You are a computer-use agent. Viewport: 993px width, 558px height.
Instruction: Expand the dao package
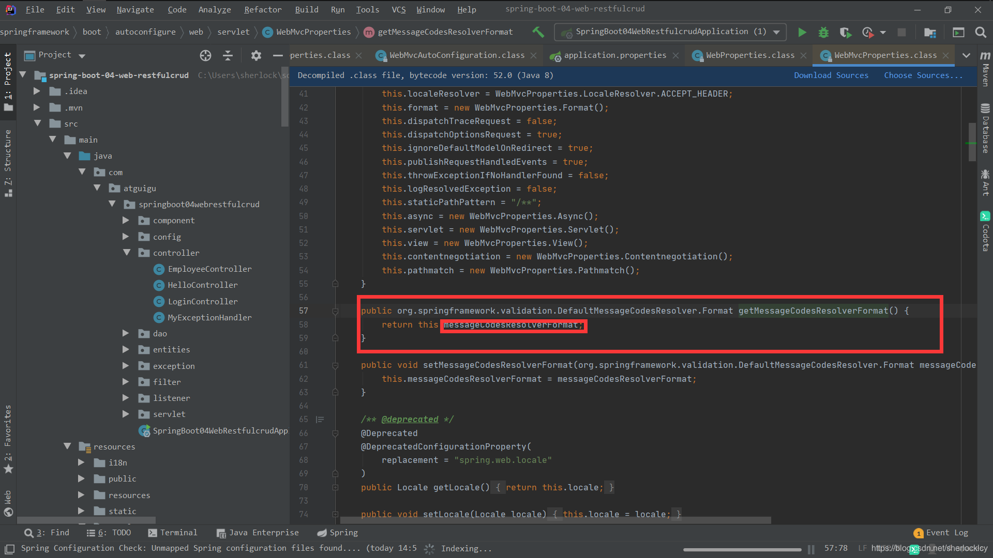(x=126, y=334)
